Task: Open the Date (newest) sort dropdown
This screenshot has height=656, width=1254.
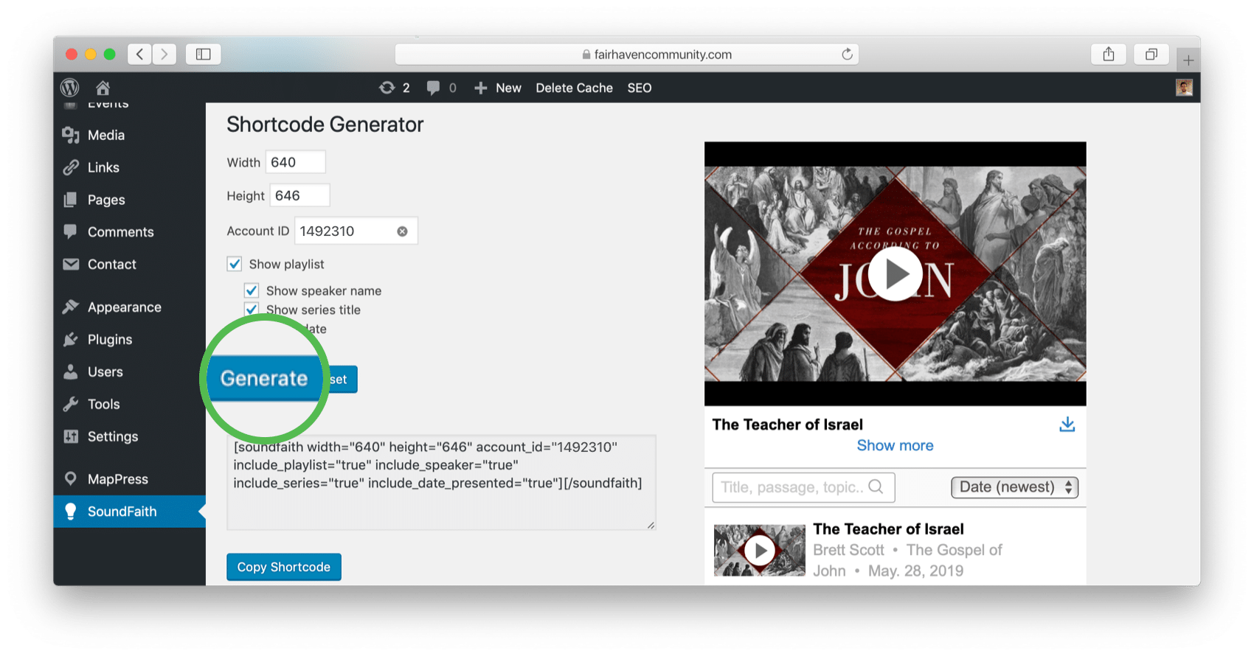Action: 1014,487
